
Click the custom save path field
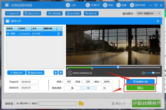coord(58,103)
